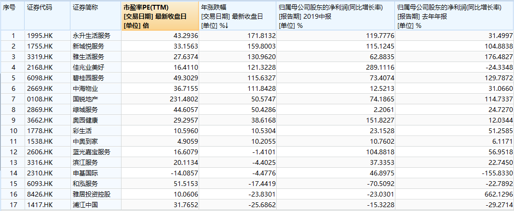
Task: Click PE value 4.9059
Action: point(188,141)
